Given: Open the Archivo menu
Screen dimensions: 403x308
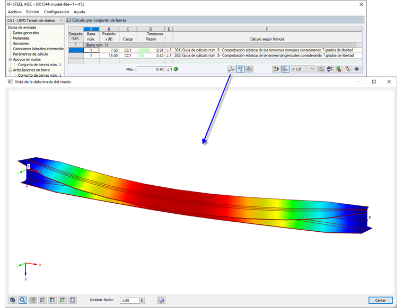Looking at the screenshot, I should 15,12.
